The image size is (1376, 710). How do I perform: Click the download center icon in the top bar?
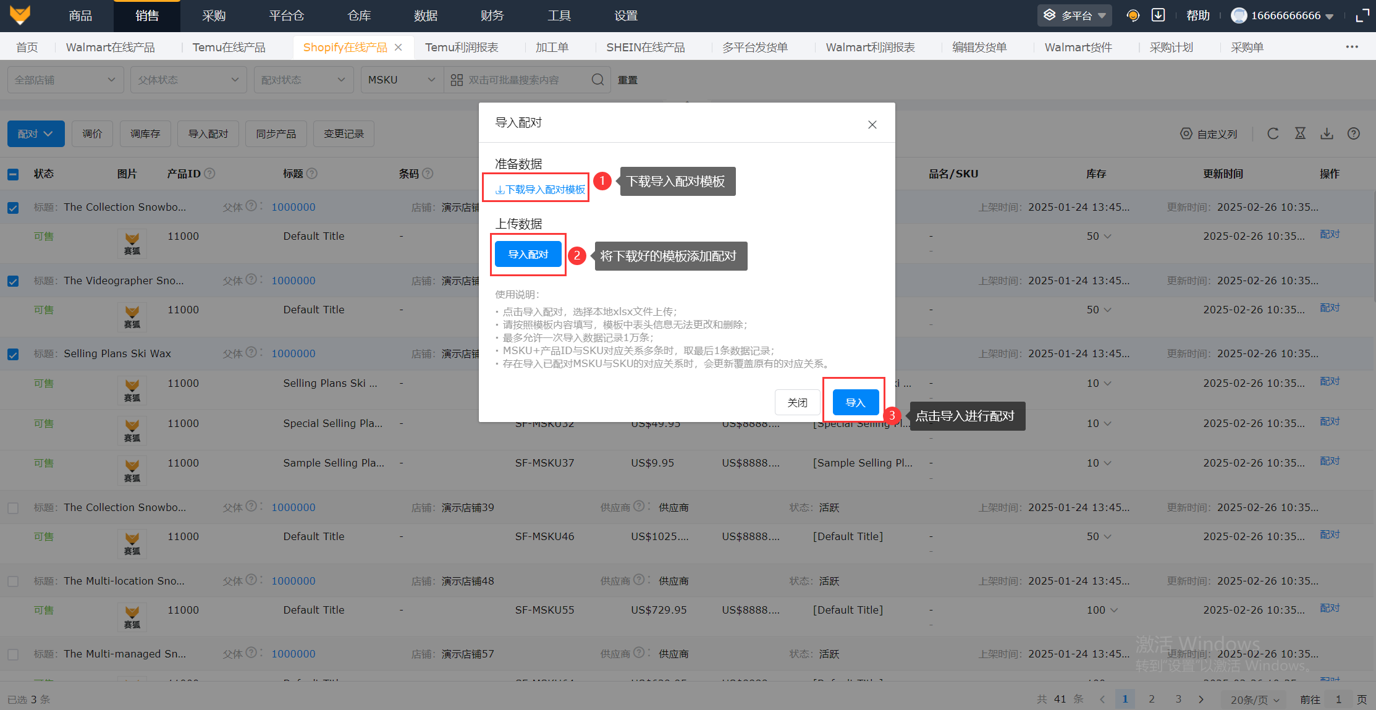(1158, 15)
